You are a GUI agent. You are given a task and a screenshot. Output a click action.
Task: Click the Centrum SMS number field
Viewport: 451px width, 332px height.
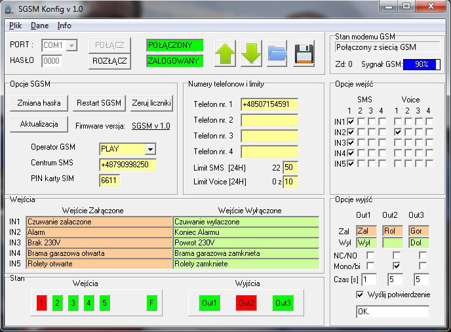(128, 165)
